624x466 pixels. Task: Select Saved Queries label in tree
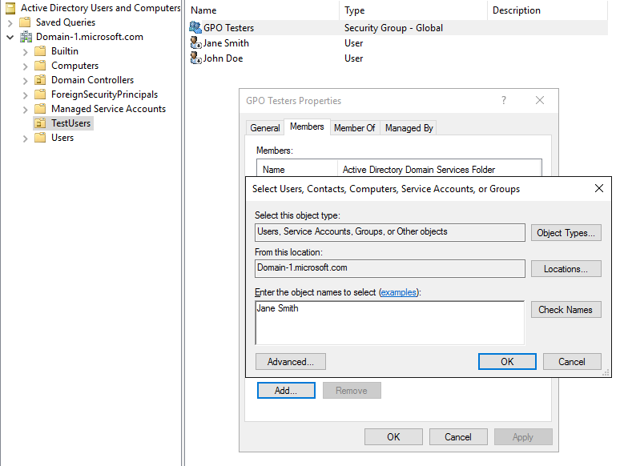tap(66, 22)
